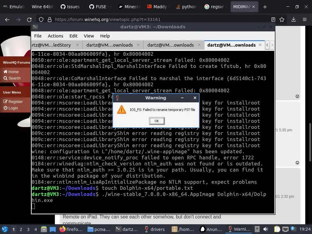Click Register link in User Menu
The image size is (312, 234).
[x=13, y=101]
